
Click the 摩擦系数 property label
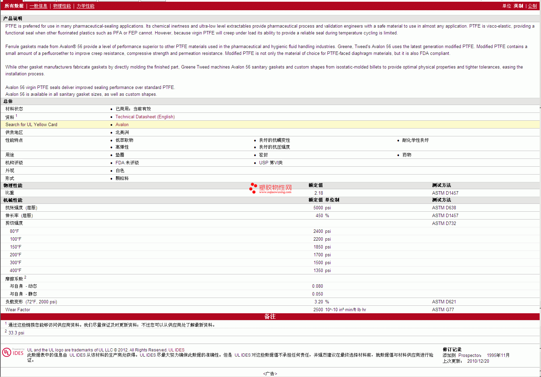pos(14,279)
